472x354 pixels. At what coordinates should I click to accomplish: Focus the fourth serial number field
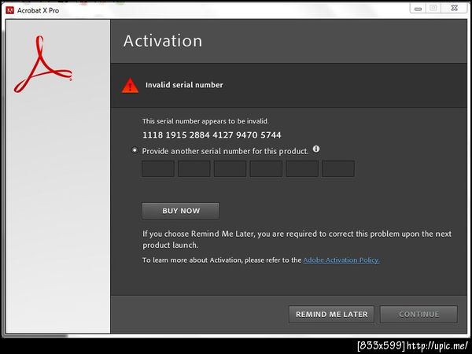coord(266,168)
